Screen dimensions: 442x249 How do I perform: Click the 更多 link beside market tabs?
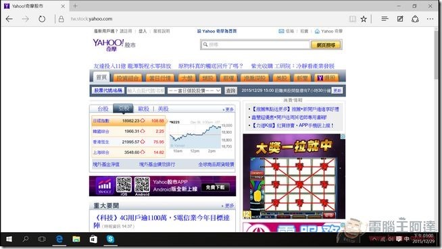click(x=228, y=109)
